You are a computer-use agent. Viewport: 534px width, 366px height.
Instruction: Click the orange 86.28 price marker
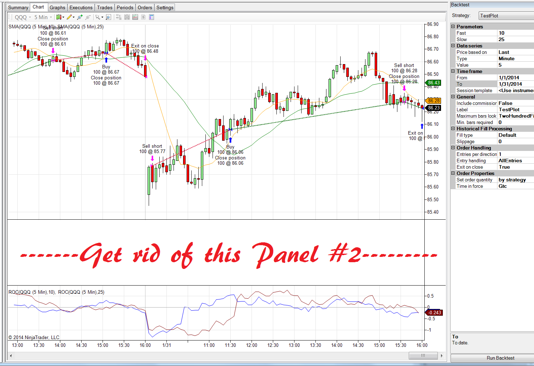(x=433, y=101)
